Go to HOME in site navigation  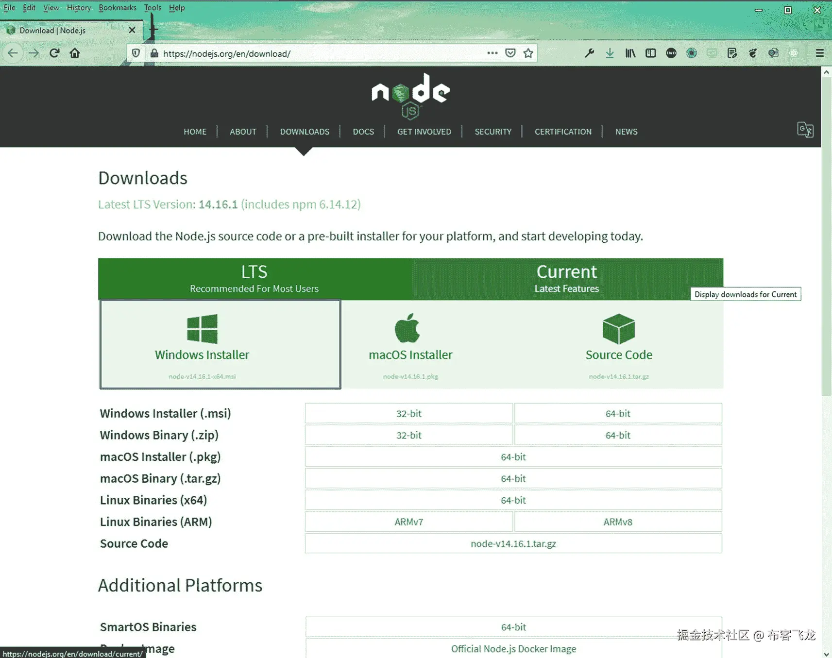195,132
